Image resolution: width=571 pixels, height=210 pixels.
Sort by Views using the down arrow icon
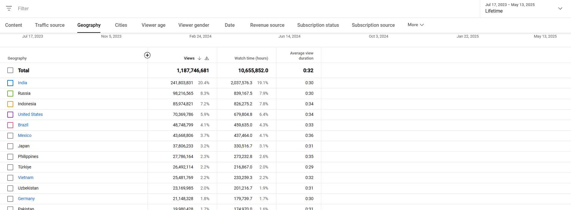point(199,58)
